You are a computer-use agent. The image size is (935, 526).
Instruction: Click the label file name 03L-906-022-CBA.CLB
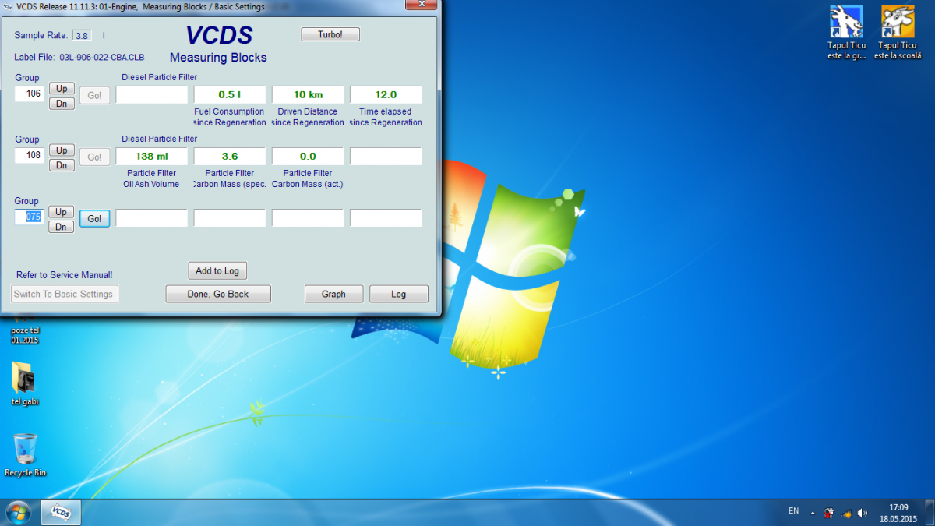[102, 58]
